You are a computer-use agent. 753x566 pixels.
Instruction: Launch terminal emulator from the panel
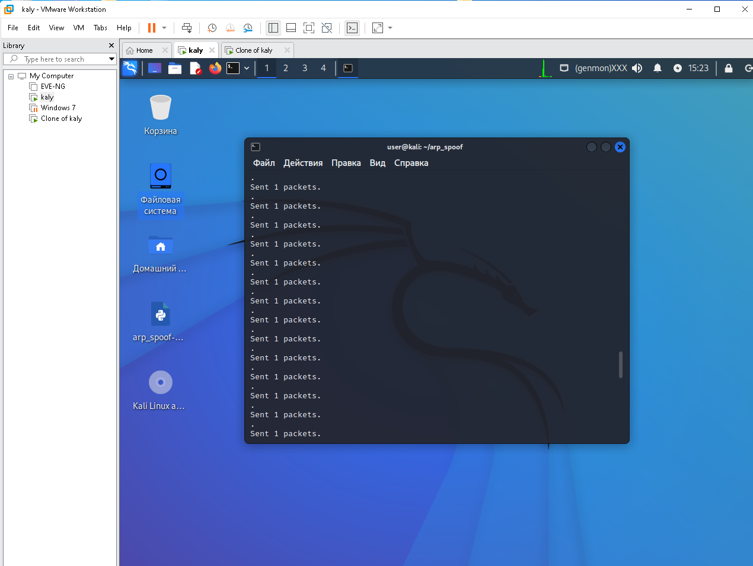234,68
